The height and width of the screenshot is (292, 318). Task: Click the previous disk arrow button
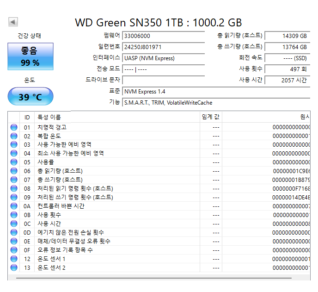click(x=13, y=22)
